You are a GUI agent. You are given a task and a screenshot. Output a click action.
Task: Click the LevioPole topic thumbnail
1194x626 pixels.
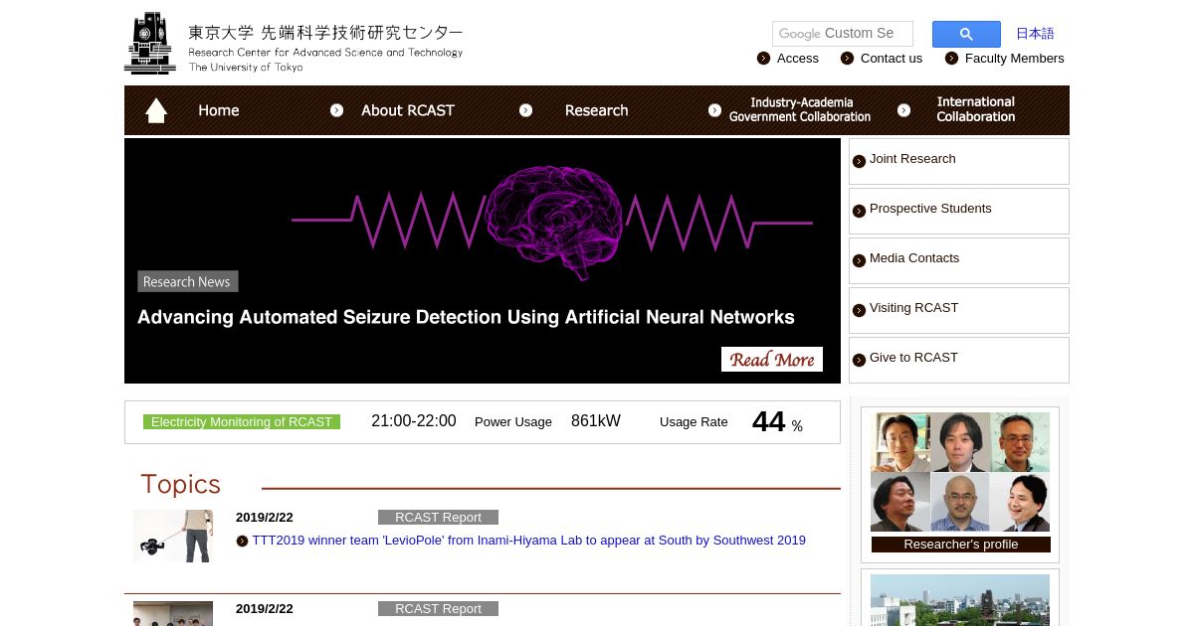coord(173,537)
